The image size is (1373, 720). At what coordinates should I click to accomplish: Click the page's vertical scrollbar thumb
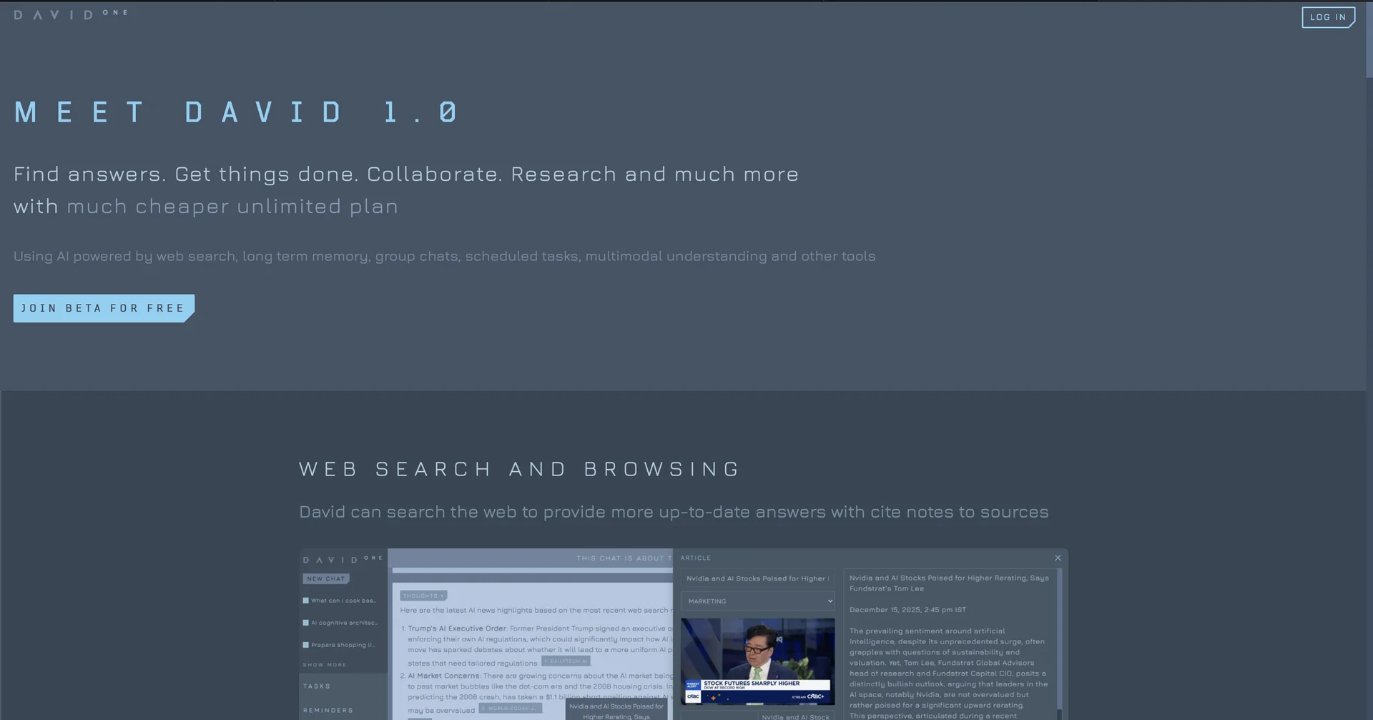[x=1369, y=39]
